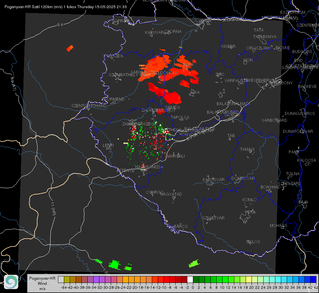The image size is (319, 293).
Task: Click the 'Poganyvar-HR Wind m/s' legend label
Action: click(x=42, y=284)
